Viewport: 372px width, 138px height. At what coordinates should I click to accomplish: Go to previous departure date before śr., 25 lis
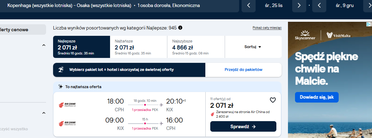point(249,6)
